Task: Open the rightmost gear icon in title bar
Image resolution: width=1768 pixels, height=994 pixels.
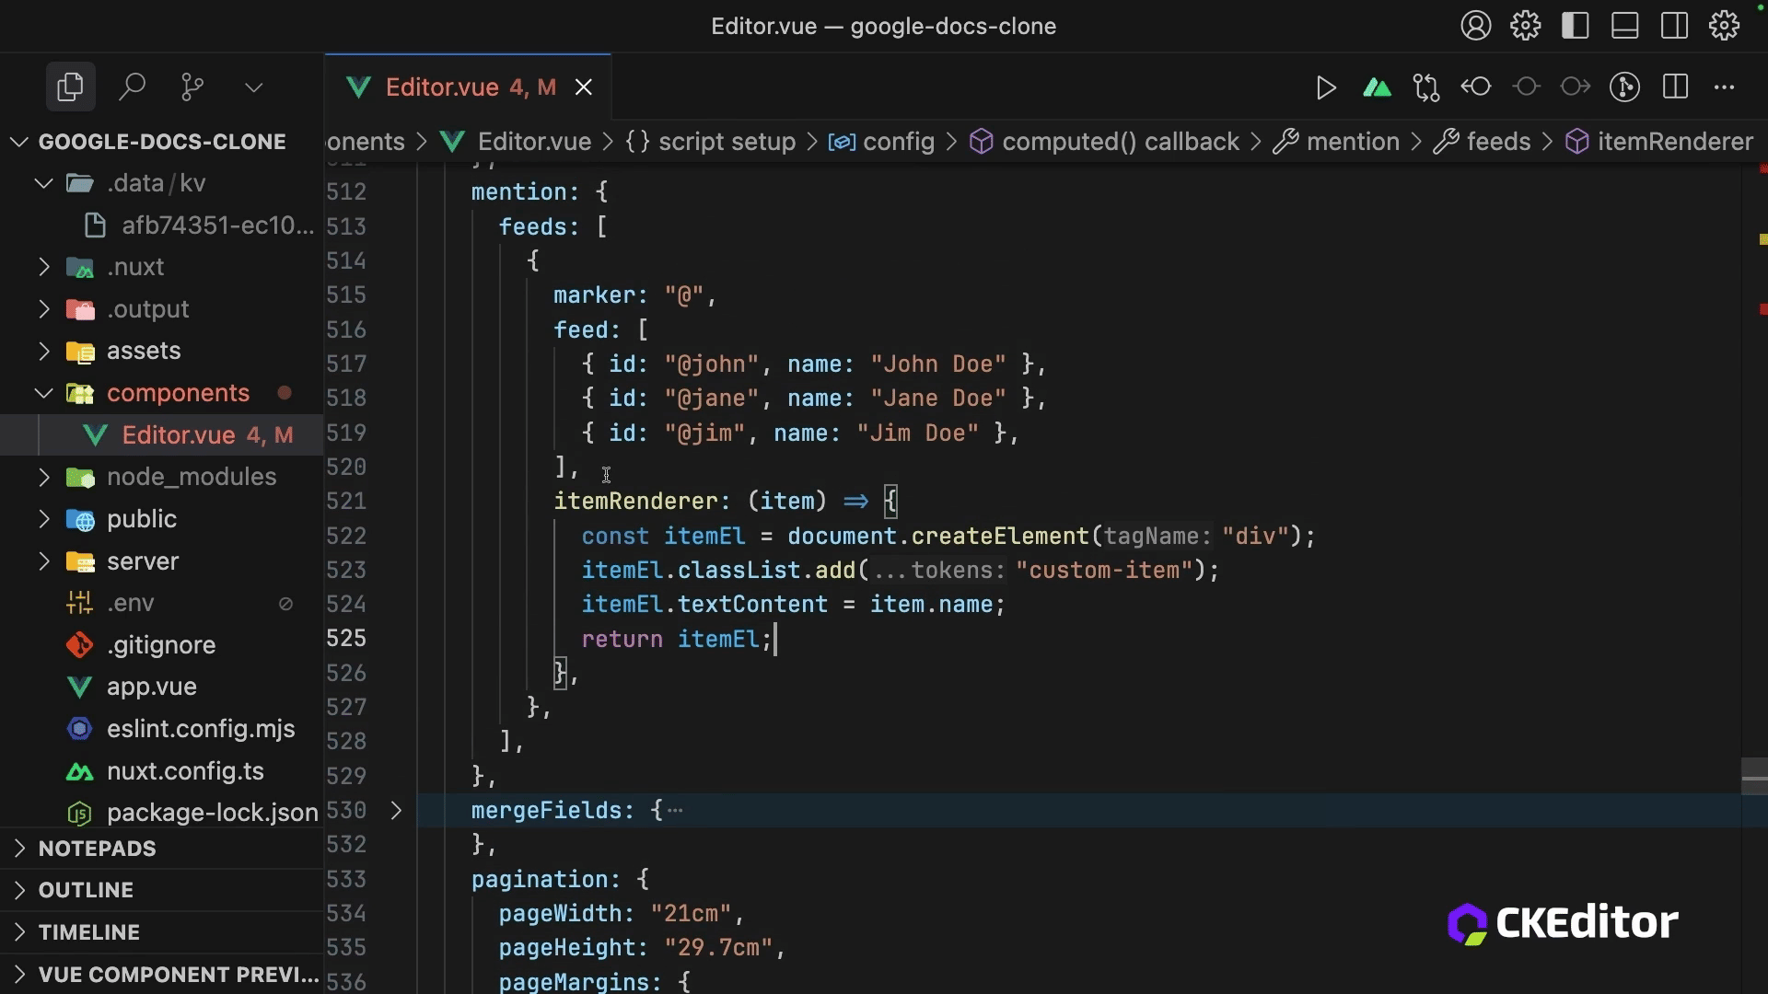Action: click(x=1724, y=26)
